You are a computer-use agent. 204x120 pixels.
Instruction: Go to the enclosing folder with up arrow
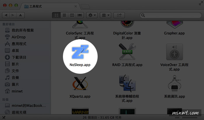click(x=20, y=15)
